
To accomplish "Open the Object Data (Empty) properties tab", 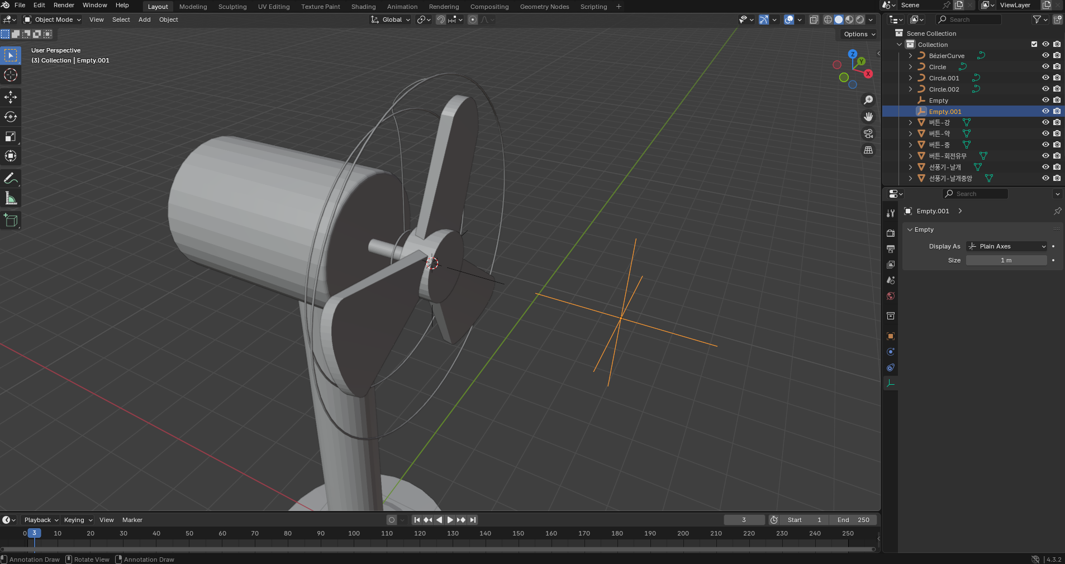I will pos(891,384).
